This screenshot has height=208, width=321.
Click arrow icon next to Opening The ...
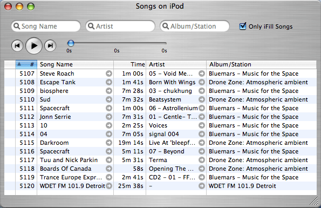coord(202,169)
